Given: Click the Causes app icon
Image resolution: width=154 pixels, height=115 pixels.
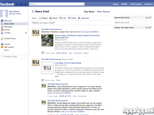Looking at the screenshot, I should (x=2, y=44).
